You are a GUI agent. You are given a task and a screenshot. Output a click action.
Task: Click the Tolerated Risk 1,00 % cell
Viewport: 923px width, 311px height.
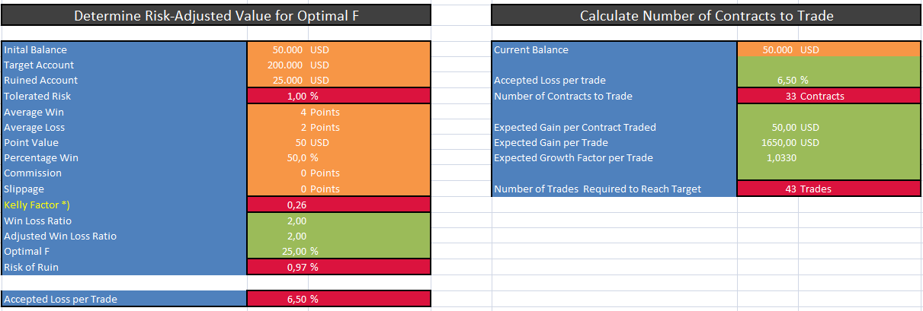tap(338, 96)
